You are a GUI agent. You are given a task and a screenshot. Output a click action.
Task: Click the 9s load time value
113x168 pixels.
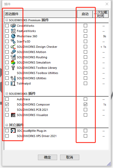coord(105,36)
